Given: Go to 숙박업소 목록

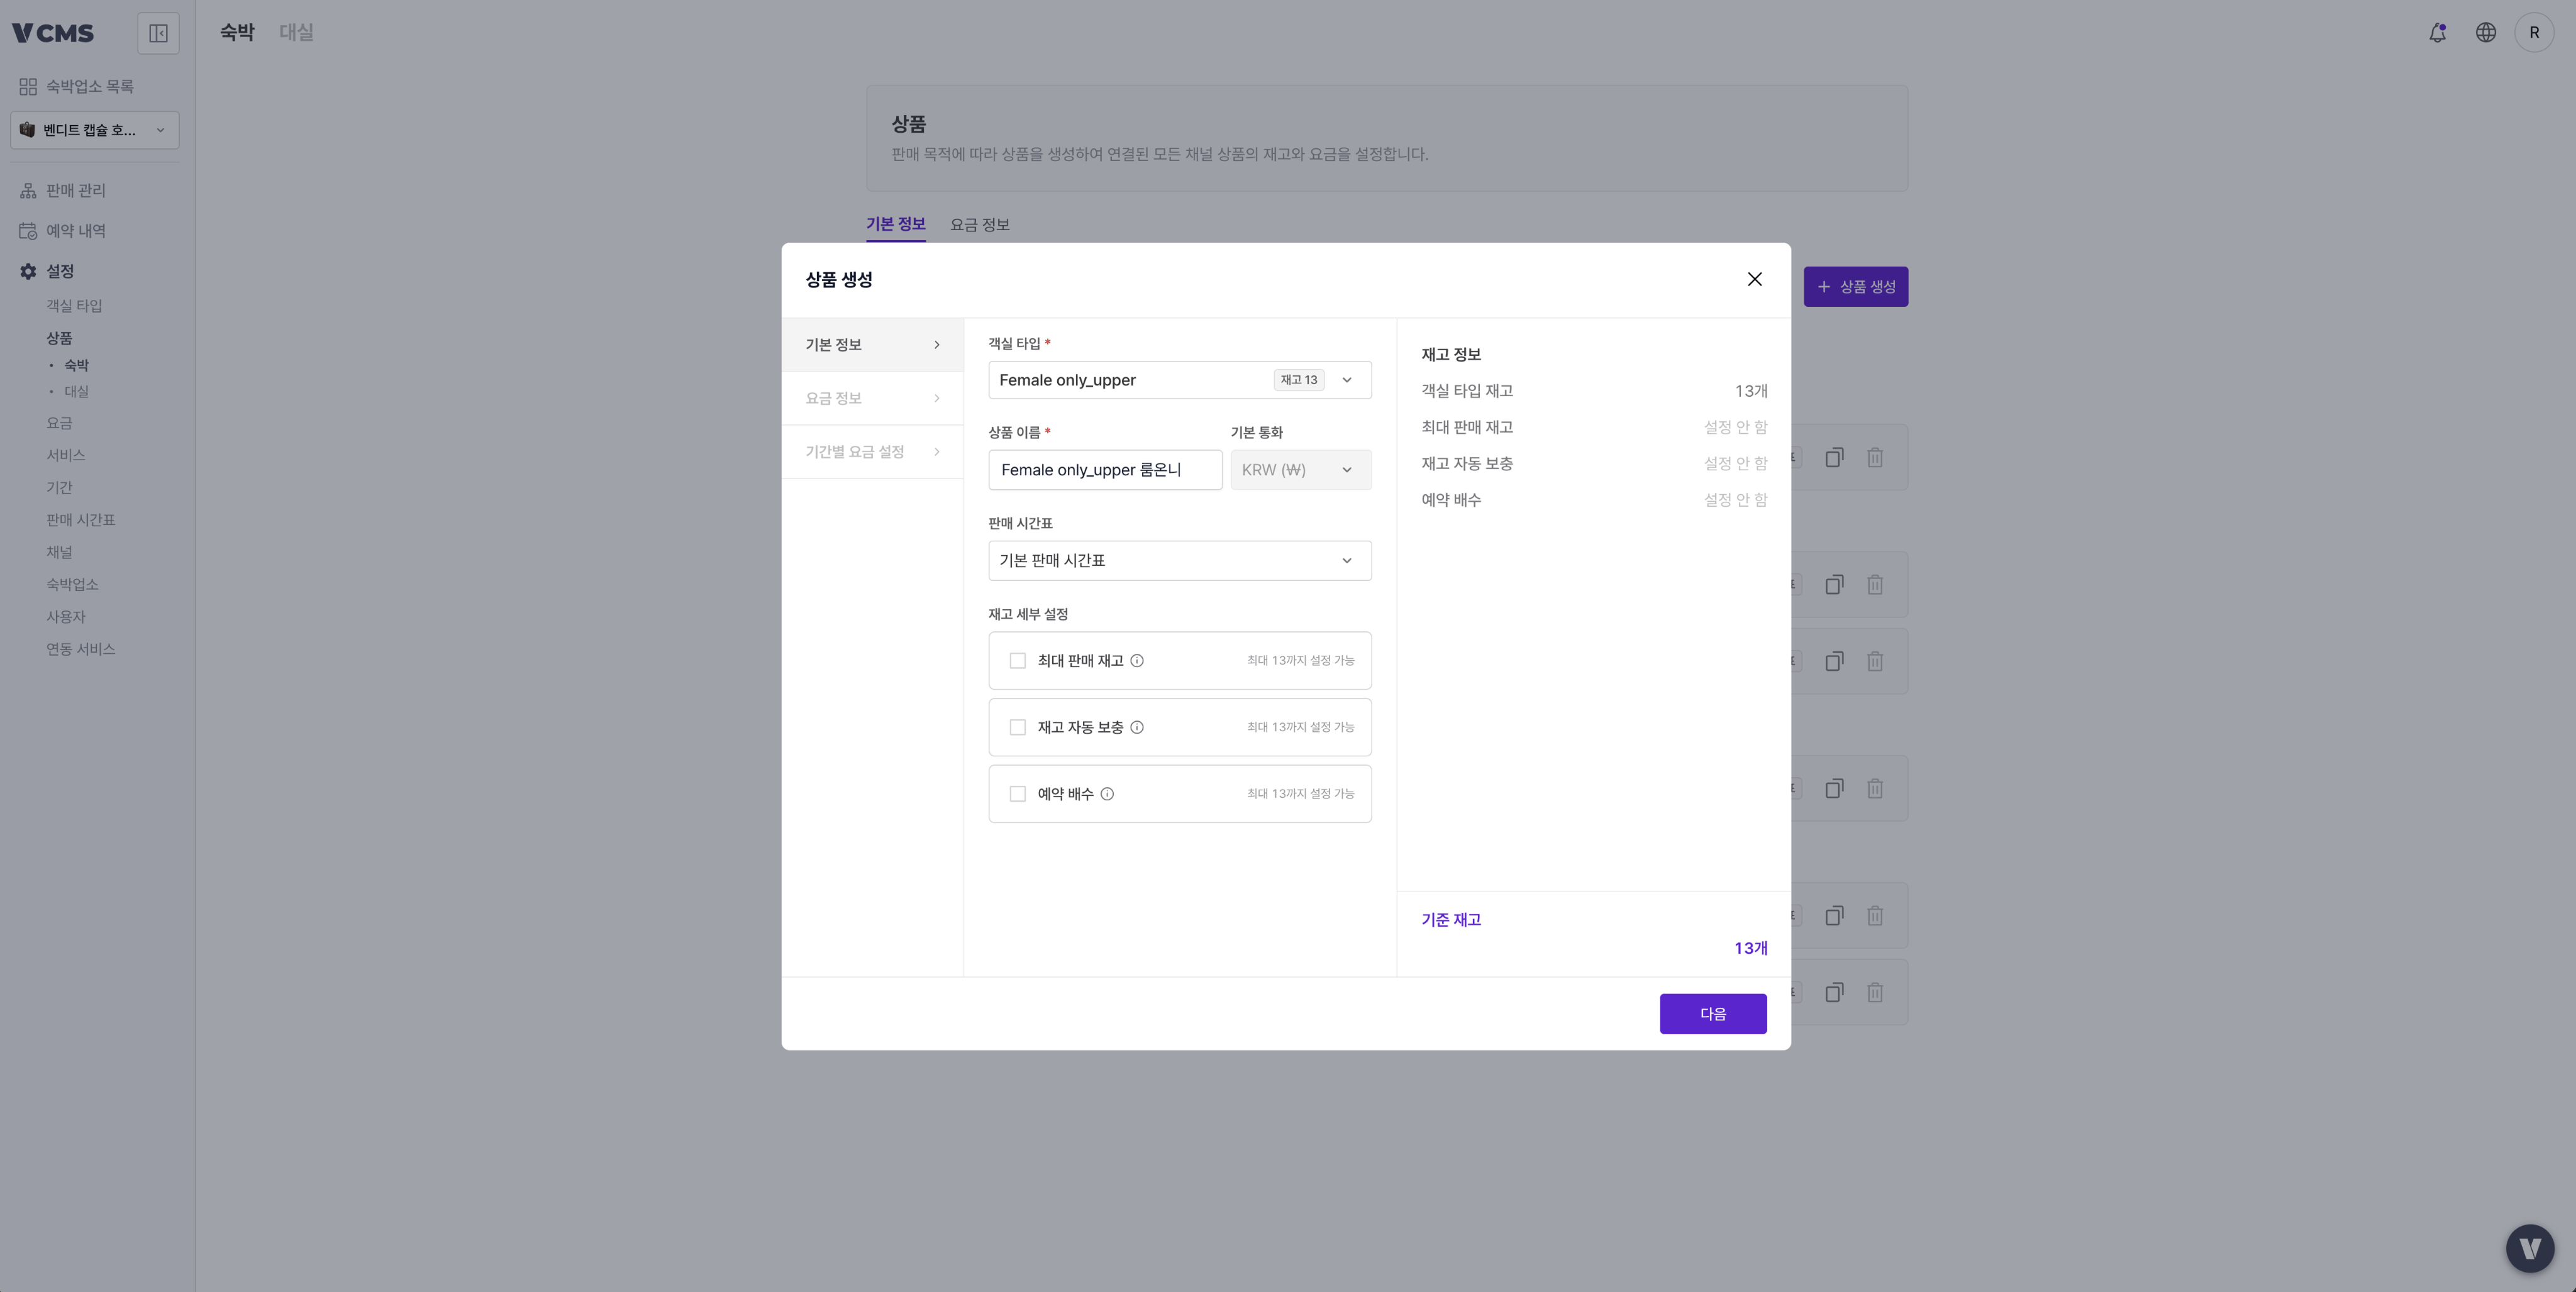Looking at the screenshot, I should tap(90, 87).
